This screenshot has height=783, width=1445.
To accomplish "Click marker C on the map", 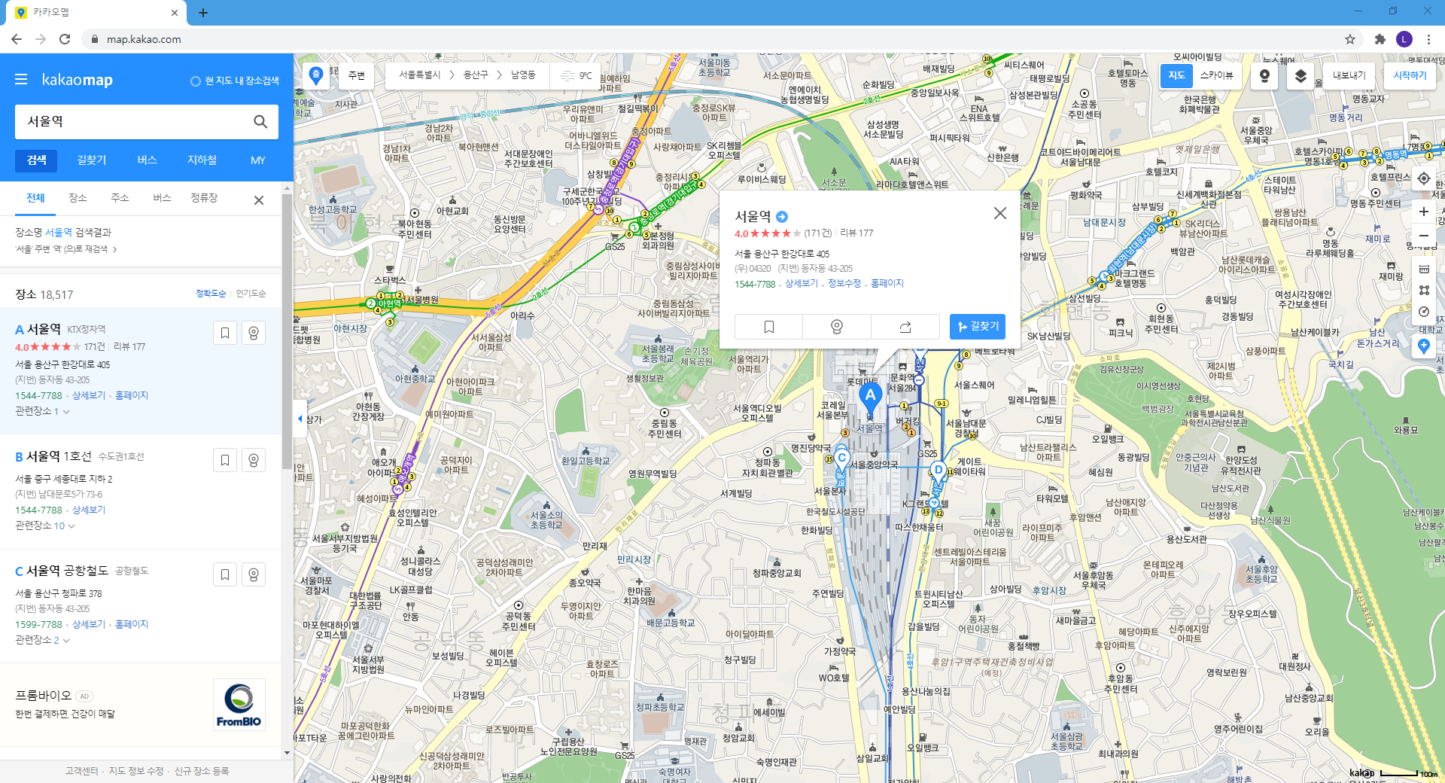I will (841, 459).
